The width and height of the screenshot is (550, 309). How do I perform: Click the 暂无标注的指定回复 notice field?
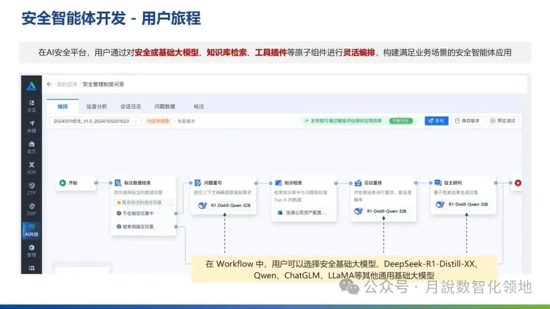(143, 202)
